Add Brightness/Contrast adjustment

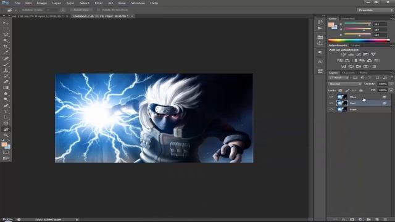(343, 54)
